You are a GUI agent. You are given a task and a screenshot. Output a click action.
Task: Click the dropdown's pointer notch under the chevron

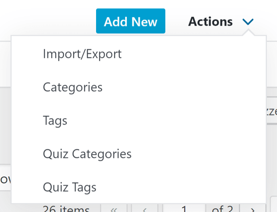click(x=248, y=33)
